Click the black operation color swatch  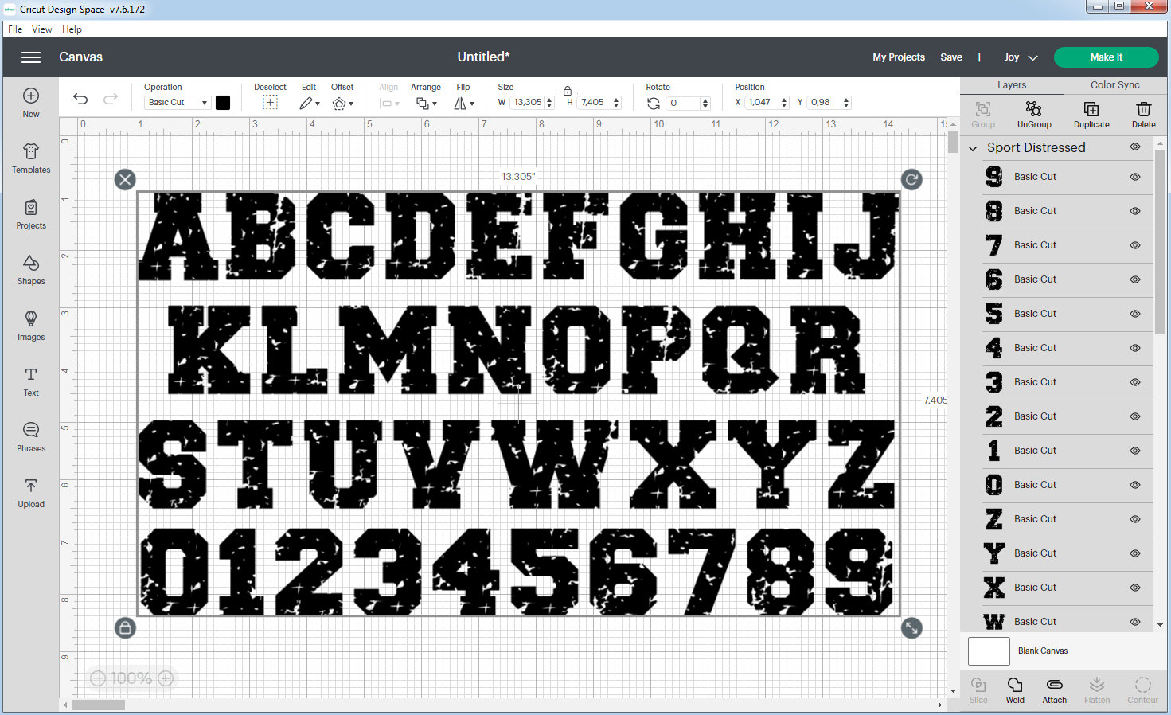click(x=223, y=103)
